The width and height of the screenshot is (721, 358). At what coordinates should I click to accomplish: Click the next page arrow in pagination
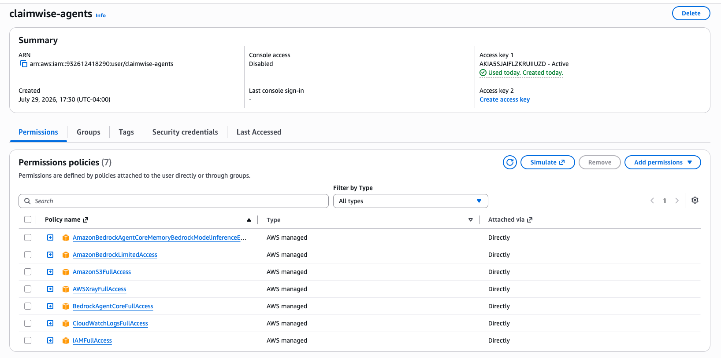[677, 201]
